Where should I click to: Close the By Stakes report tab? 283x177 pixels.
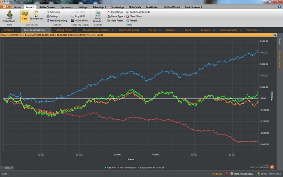pos(17,30)
